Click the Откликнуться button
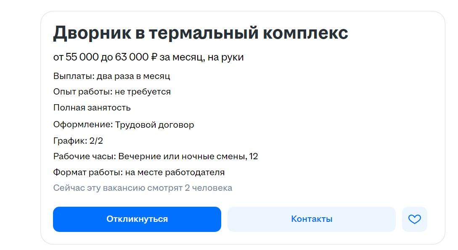458x250 pixels. click(x=137, y=219)
